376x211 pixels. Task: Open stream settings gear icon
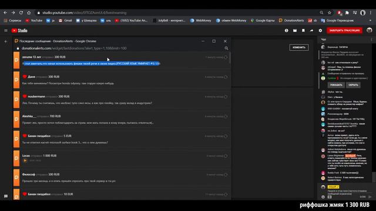[x=320, y=30]
